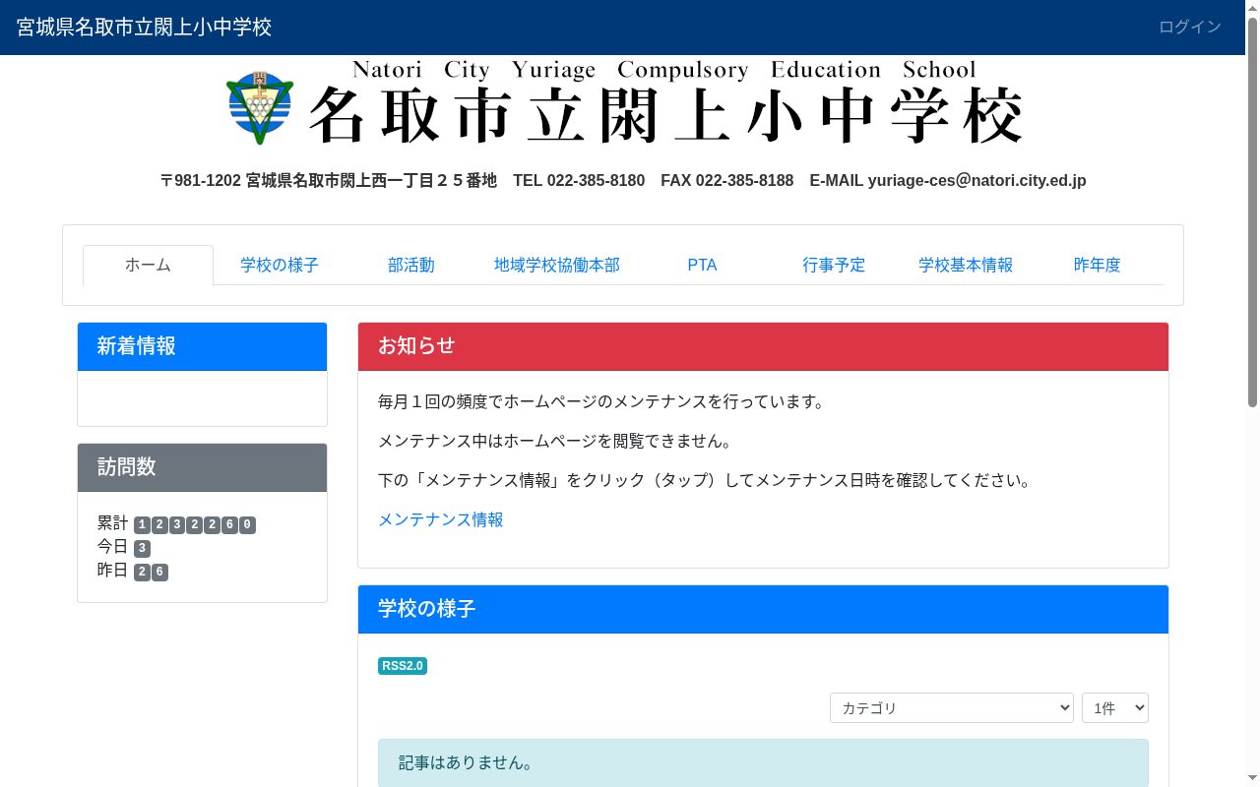Click the 毎月１回の頻度 maintenance sentence
1260x787 pixels.
click(601, 401)
